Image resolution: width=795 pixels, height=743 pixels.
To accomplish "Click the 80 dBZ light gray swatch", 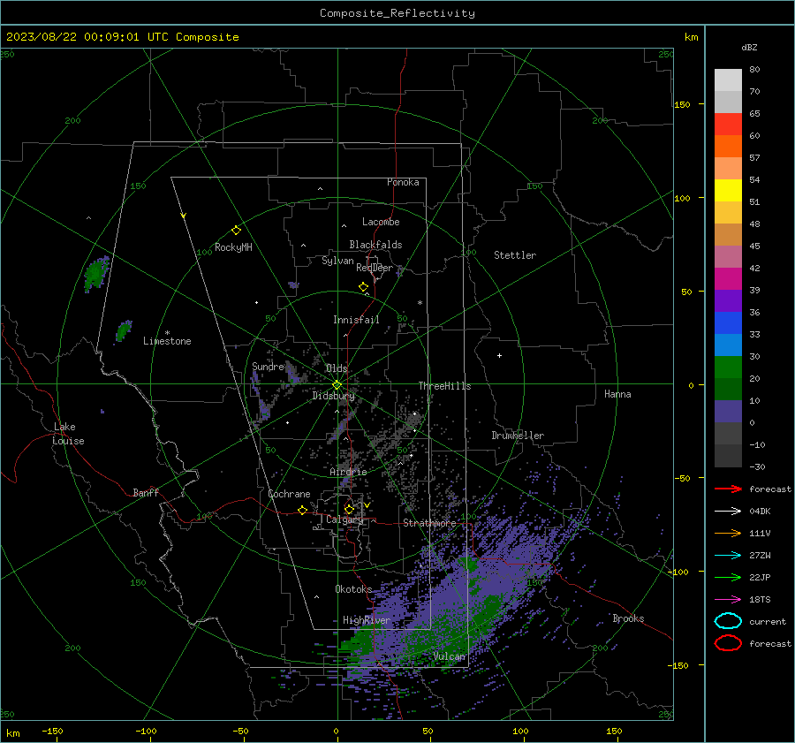I will (728, 80).
